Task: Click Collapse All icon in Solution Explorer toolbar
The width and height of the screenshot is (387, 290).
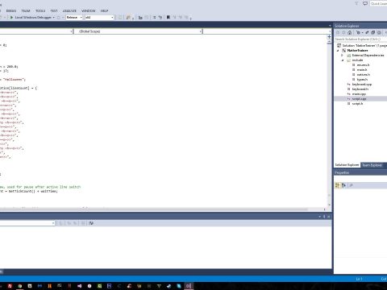Action: pyautogui.click(x=373, y=32)
